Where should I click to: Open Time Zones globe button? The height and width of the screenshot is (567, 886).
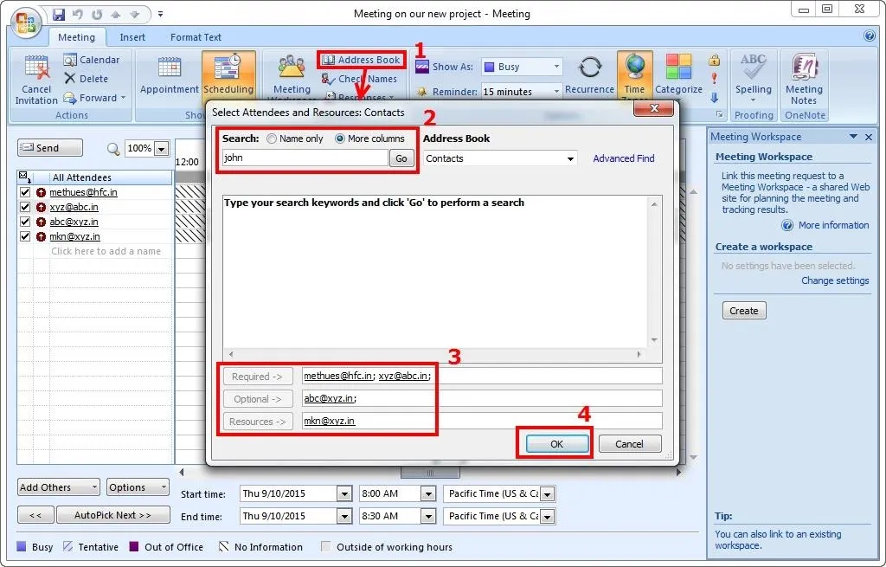(634, 74)
